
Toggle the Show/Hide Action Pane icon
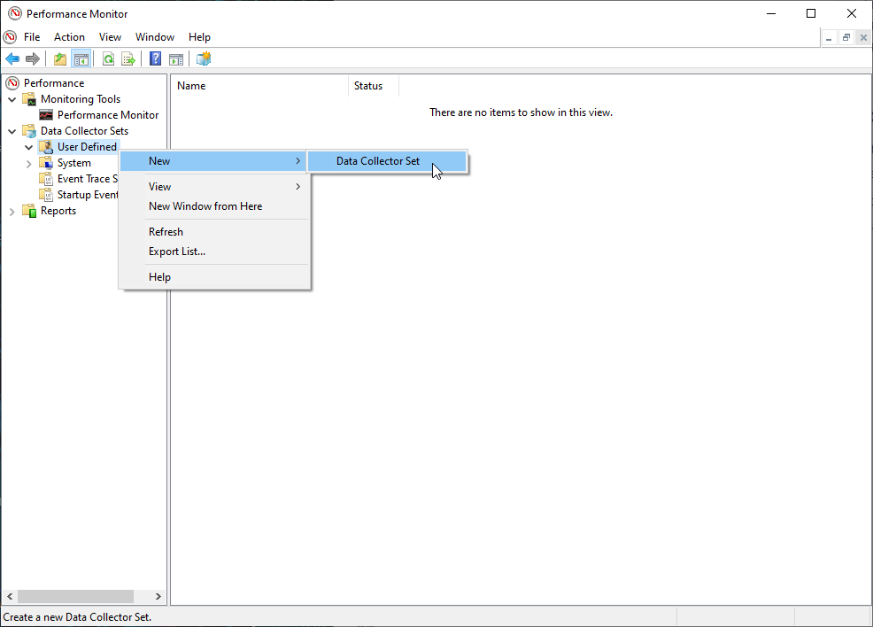[x=176, y=59]
